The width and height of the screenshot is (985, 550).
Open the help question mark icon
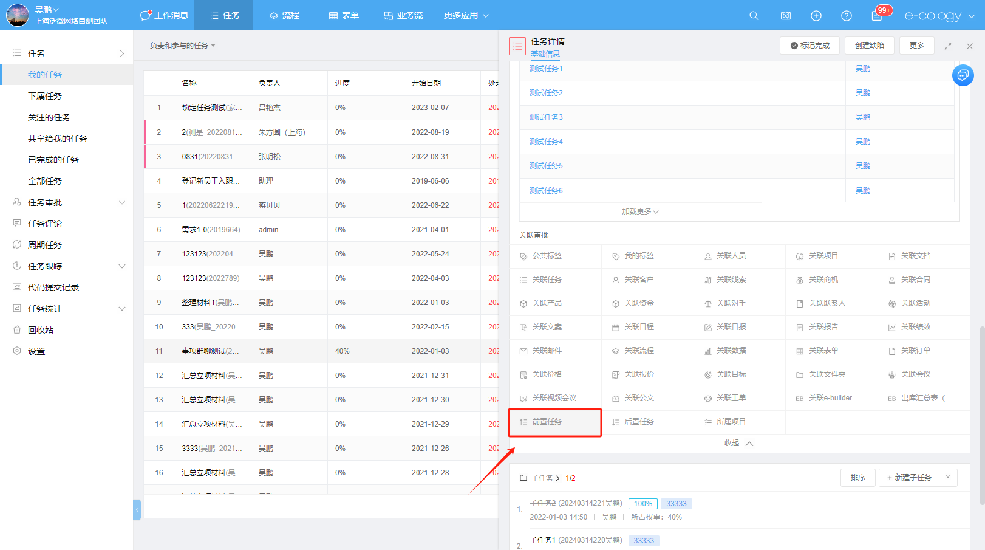(x=846, y=16)
